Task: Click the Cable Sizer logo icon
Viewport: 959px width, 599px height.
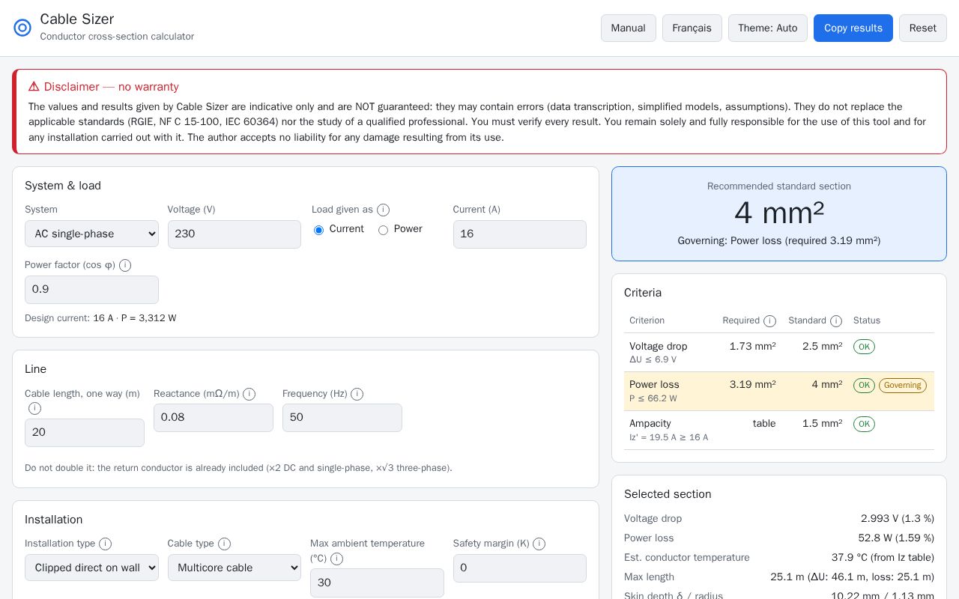Action: [x=22, y=28]
